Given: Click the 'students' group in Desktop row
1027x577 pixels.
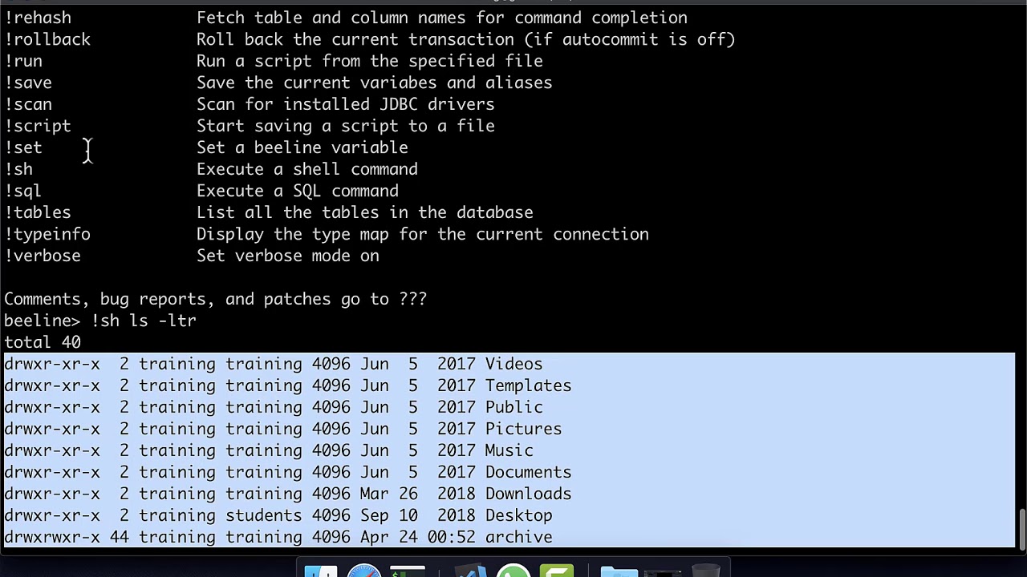Looking at the screenshot, I should point(264,515).
